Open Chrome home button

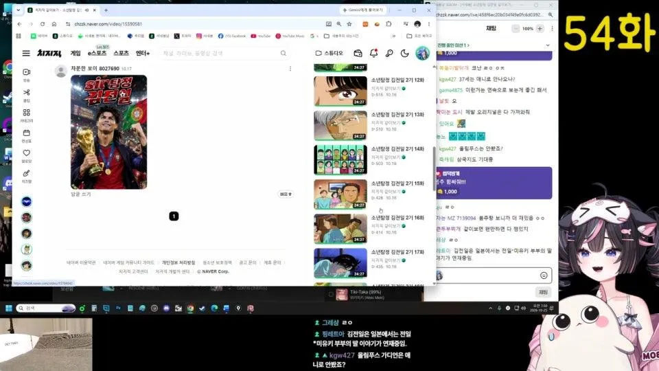tap(54, 24)
